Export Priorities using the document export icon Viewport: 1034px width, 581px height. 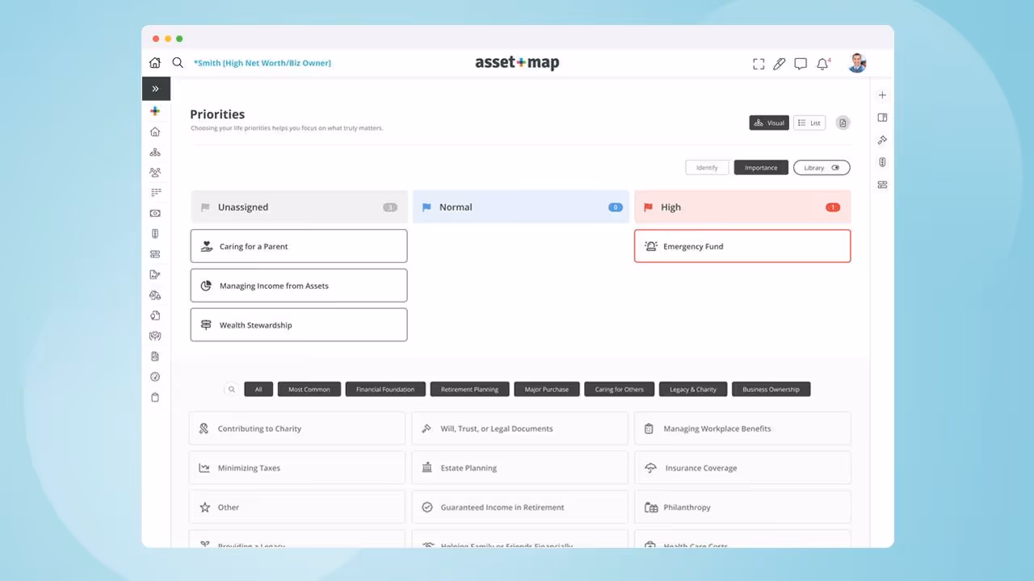point(843,123)
